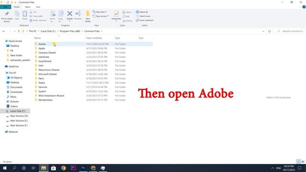Open the New item dropdown

[100, 12]
